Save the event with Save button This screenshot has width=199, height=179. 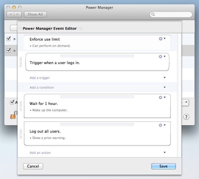tap(163, 166)
